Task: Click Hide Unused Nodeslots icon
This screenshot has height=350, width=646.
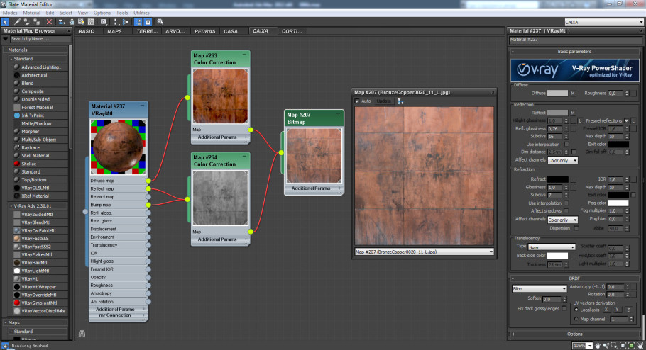Action: 71,22
